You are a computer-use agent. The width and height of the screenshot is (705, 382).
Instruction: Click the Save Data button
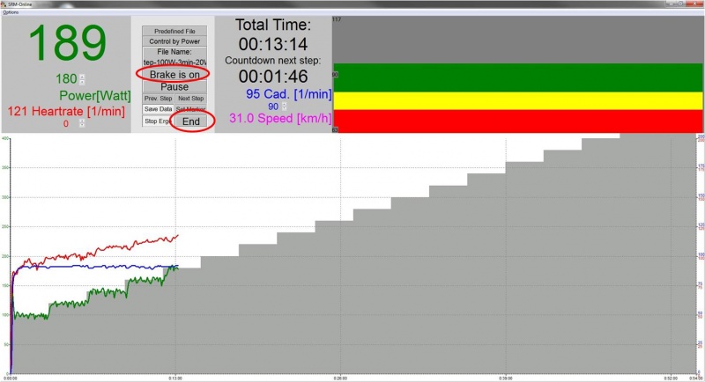pos(158,109)
